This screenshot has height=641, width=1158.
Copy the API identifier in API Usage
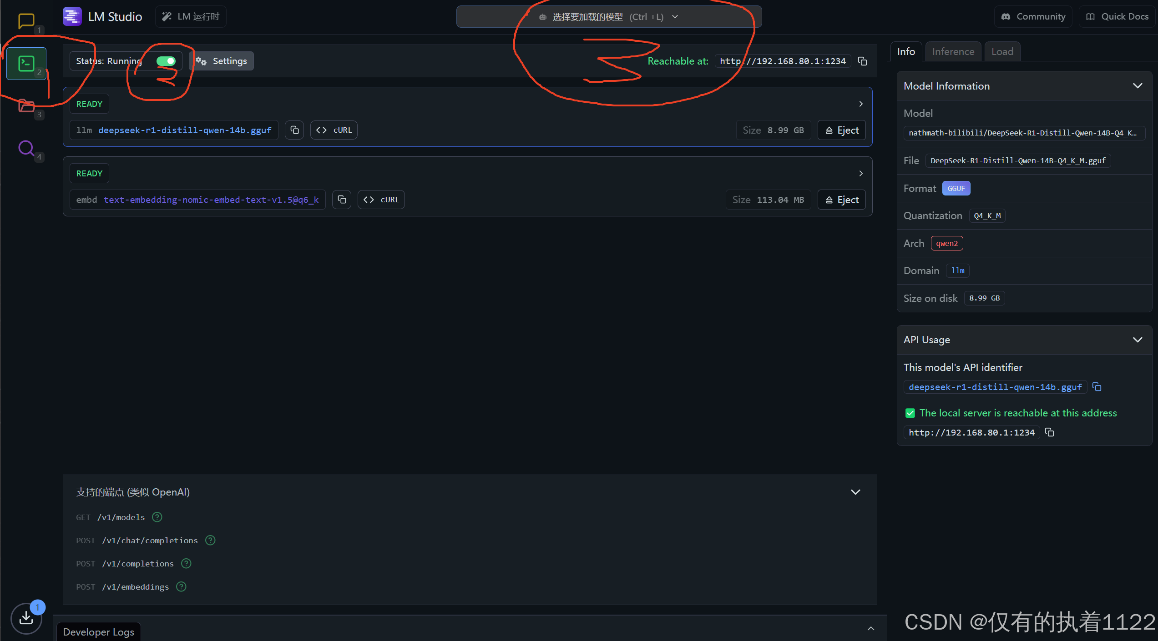coord(1097,387)
